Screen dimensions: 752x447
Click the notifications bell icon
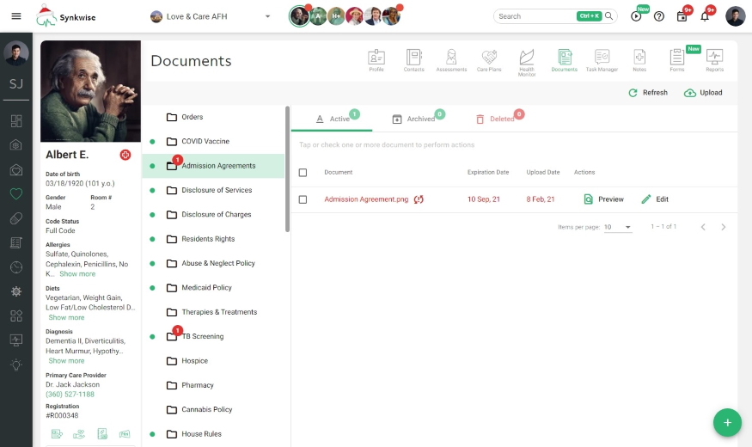pyautogui.click(x=706, y=16)
